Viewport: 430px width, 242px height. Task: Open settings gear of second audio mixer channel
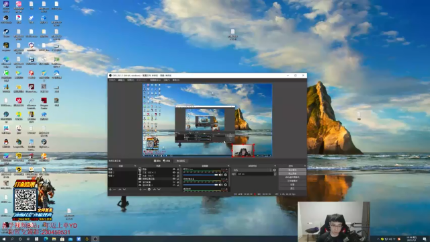point(226,185)
